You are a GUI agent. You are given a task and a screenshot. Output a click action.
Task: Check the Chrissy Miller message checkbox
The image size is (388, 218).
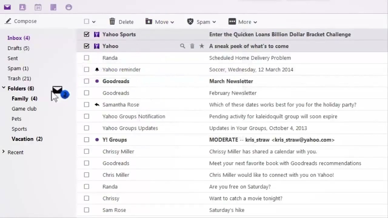pos(87,151)
